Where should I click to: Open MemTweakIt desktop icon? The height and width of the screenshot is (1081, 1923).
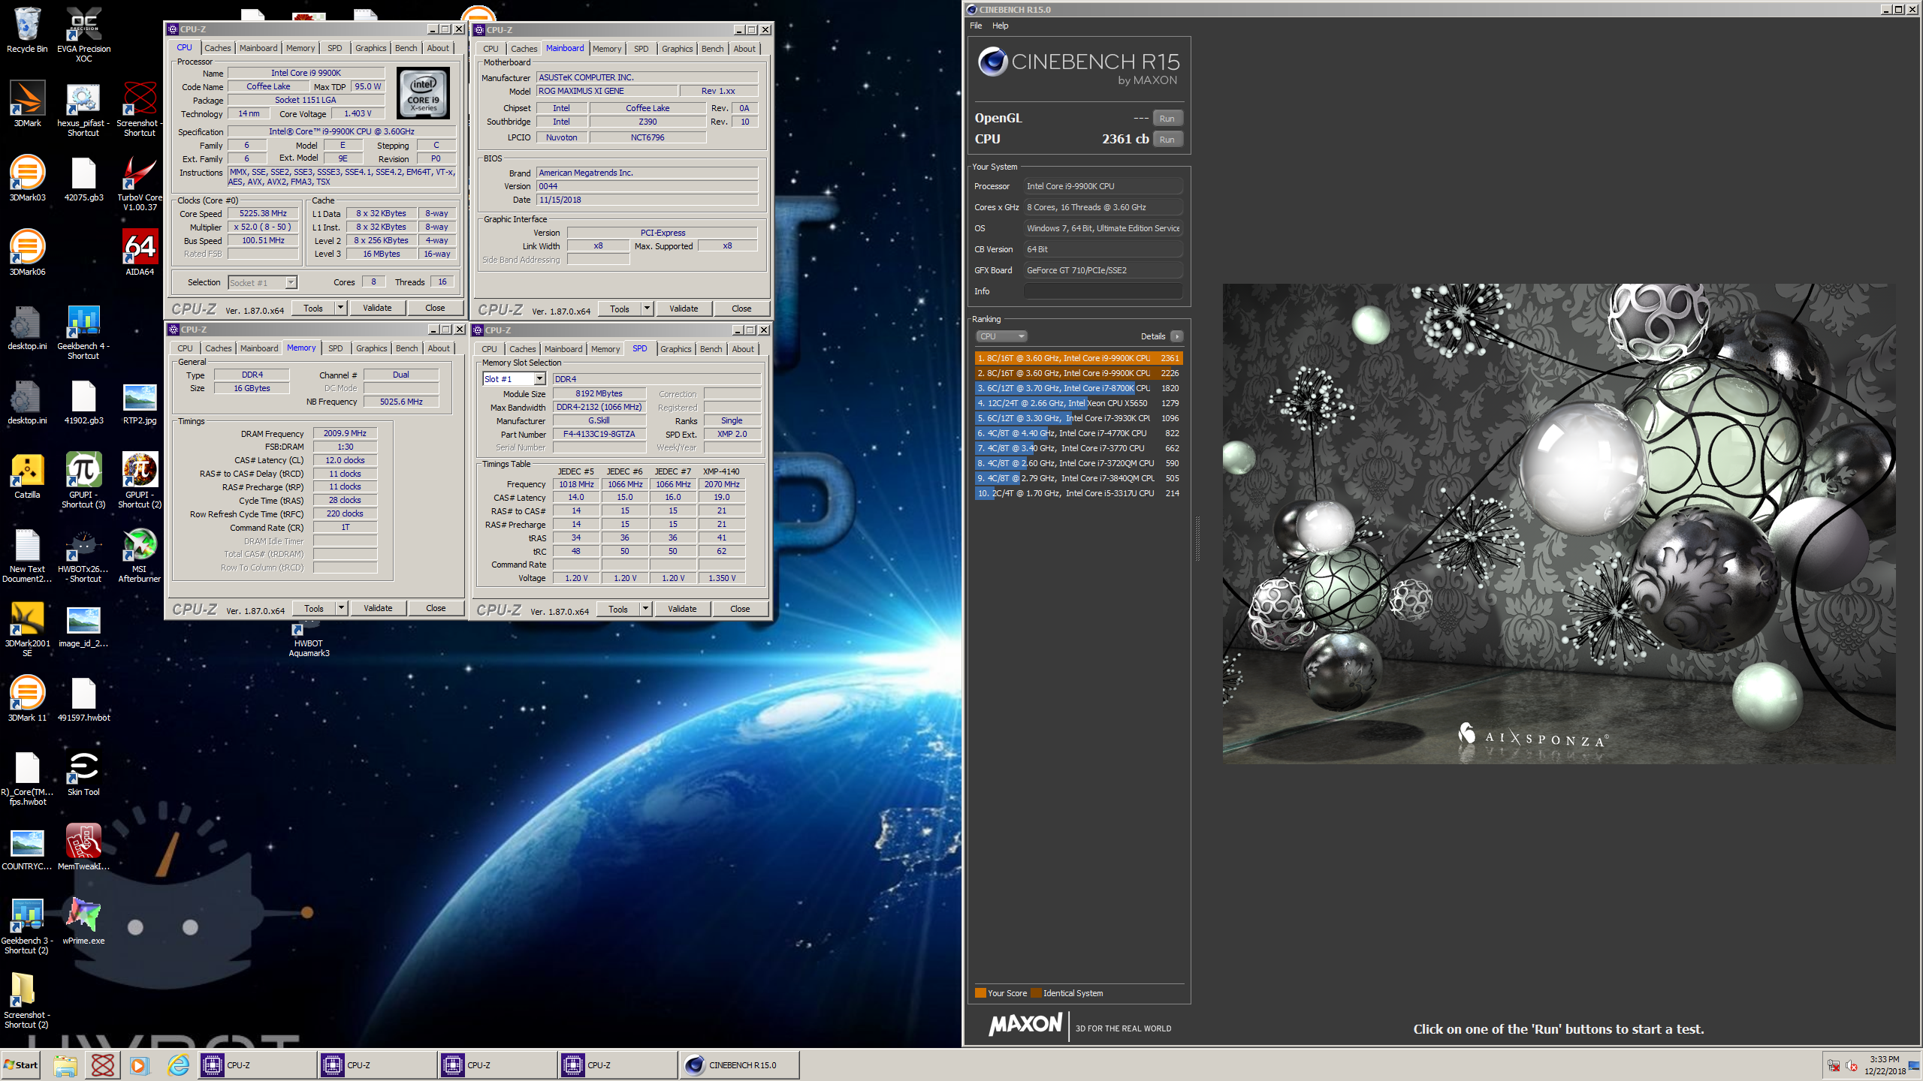(x=83, y=848)
